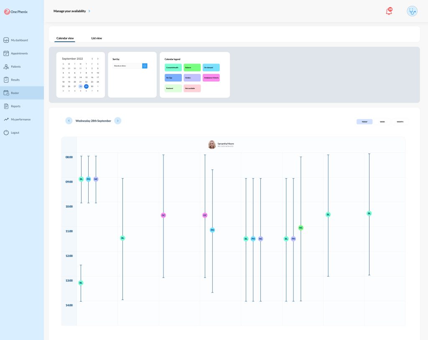Go to previous month in mini calendar
This screenshot has height=340, width=428.
click(92, 59)
